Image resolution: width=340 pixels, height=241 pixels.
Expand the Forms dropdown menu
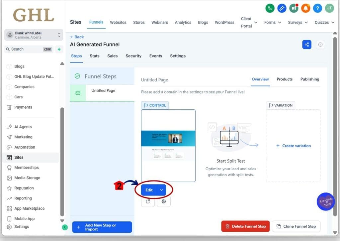click(x=273, y=23)
